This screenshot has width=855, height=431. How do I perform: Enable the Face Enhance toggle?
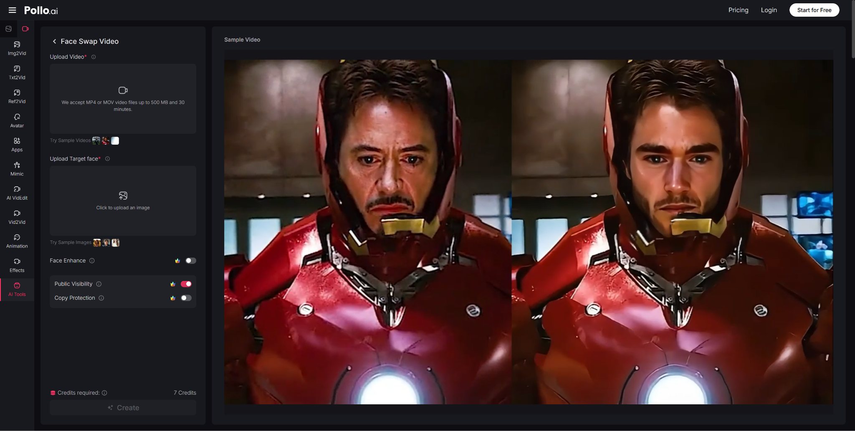pos(191,261)
